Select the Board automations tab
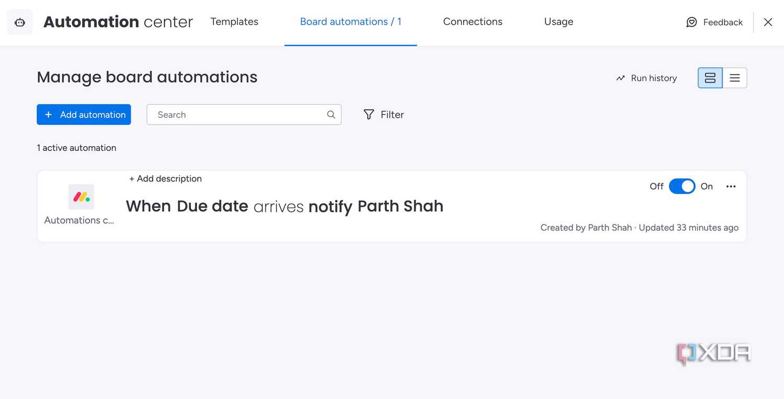Viewport: 784px width, 399px height. tap(351, 22)
